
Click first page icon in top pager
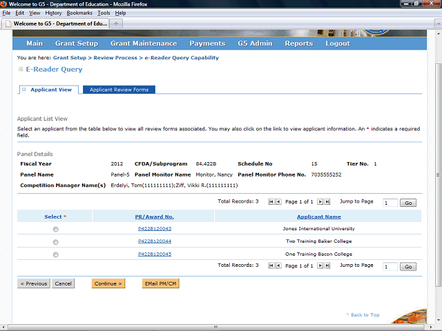[x=271, y=202]
